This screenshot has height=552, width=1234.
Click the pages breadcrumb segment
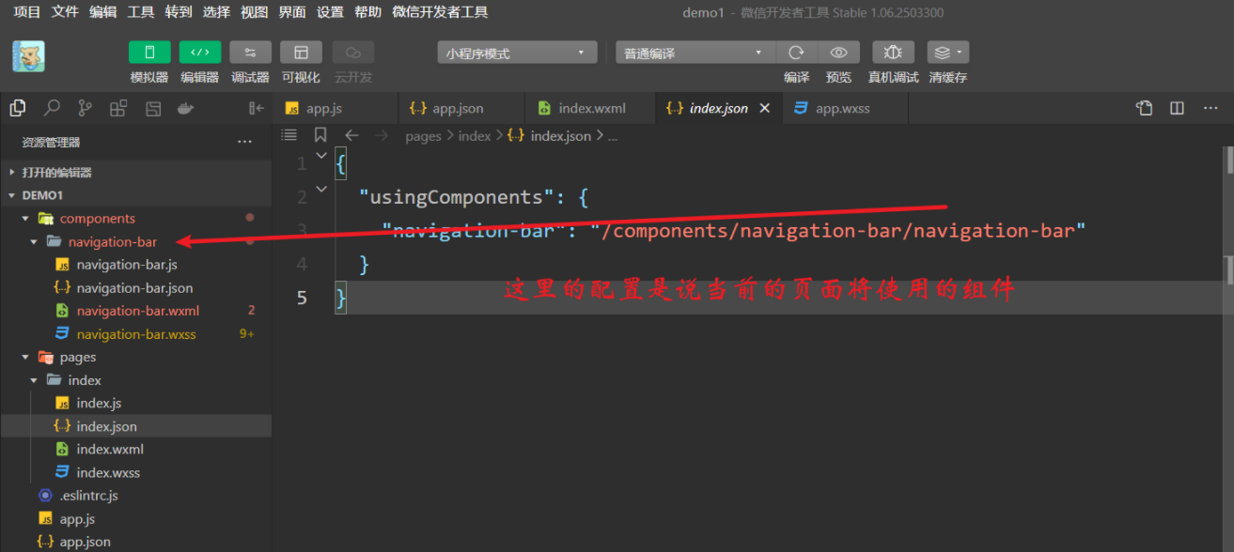click(x=423, y=136)
